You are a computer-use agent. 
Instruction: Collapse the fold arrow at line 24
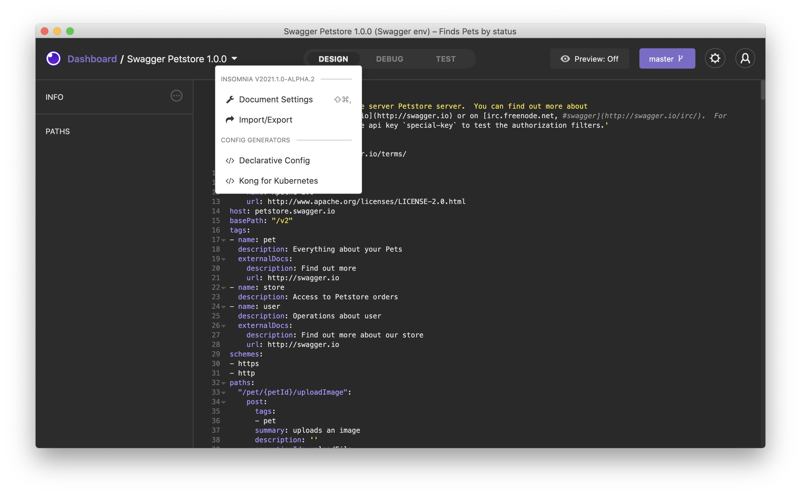224,307
